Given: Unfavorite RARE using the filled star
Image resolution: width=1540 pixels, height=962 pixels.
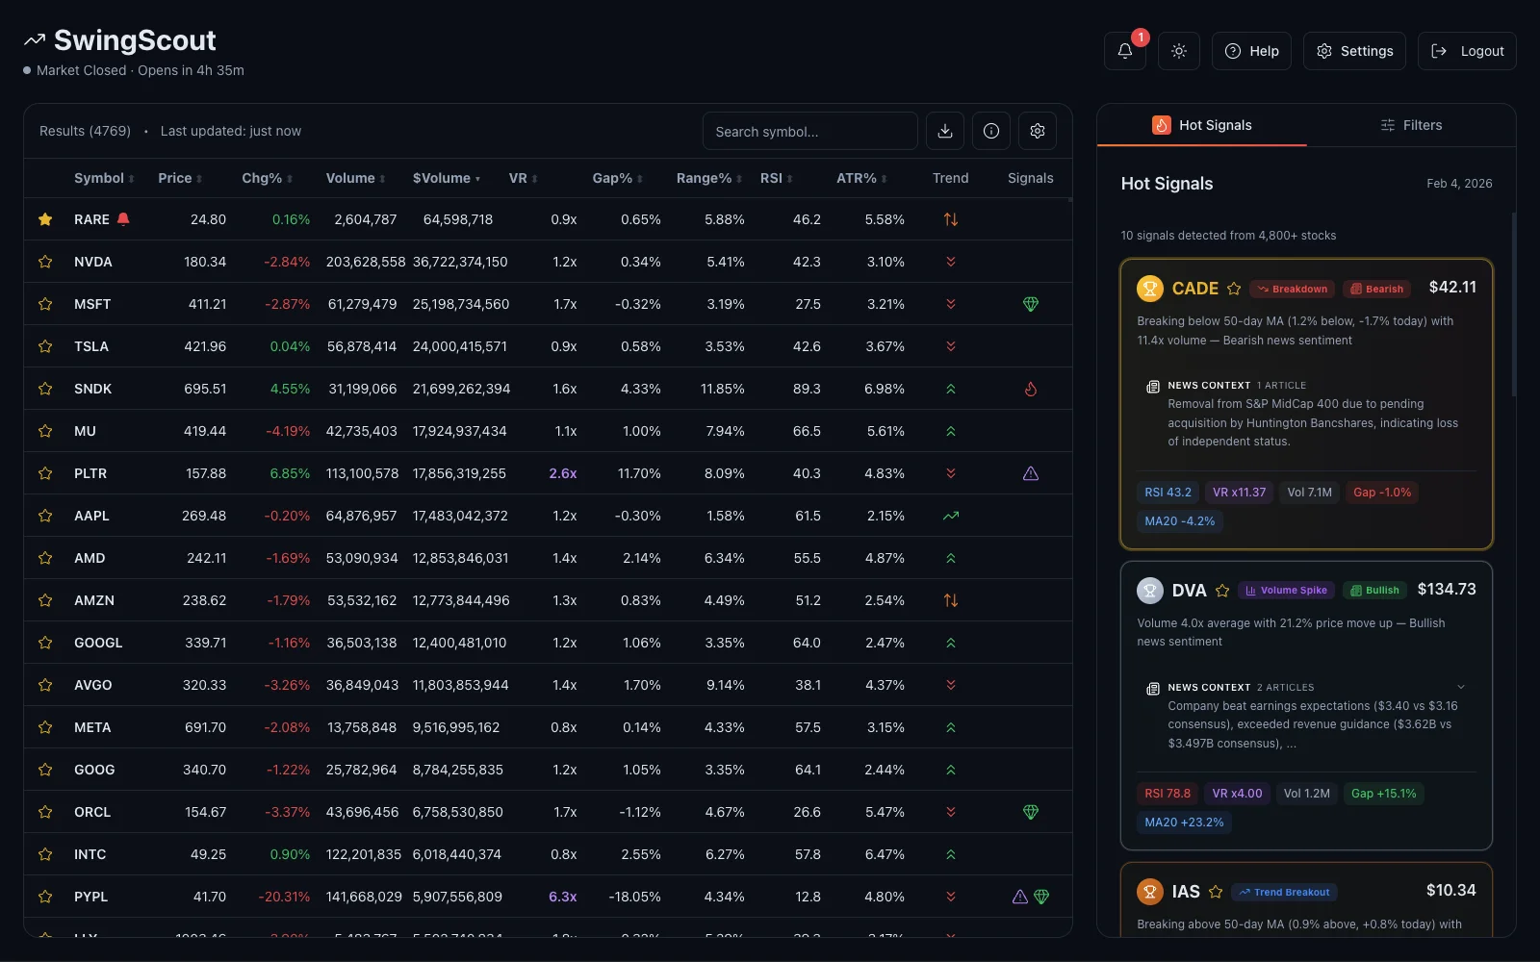Looking at the screenshot, I should pyautogui.click(x=45, y=219).
